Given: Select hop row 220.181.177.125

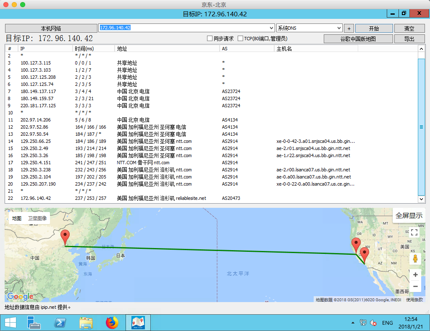Looking at the screenshot, I should [212, 106].
